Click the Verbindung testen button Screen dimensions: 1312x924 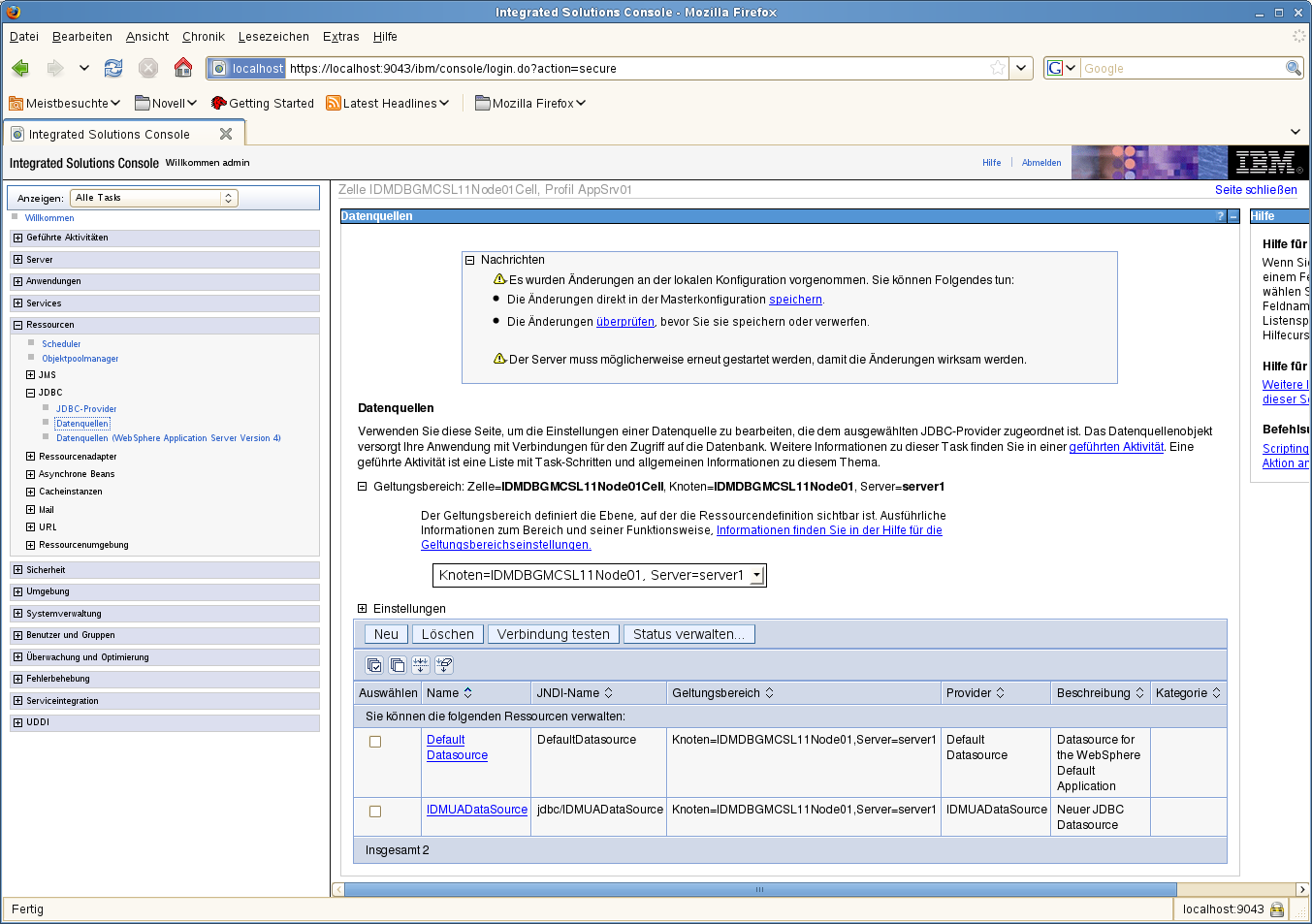click(x=553, y=634)
